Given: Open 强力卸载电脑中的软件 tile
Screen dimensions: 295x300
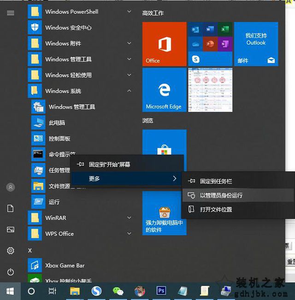Looking at the screenshot, I should (x=165, y=213).
